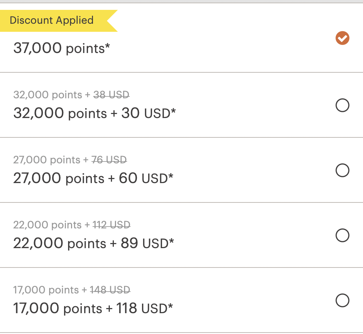
Task: Click the small gray 22,000 points text
Action: [x=48, y=225]
